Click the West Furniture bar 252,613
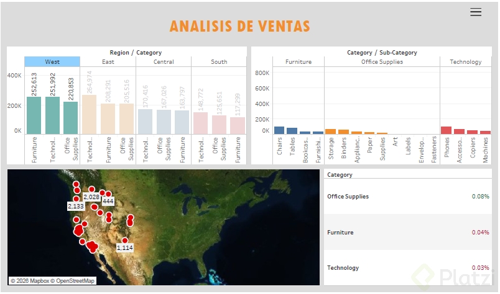 click(x=34, y=115)
